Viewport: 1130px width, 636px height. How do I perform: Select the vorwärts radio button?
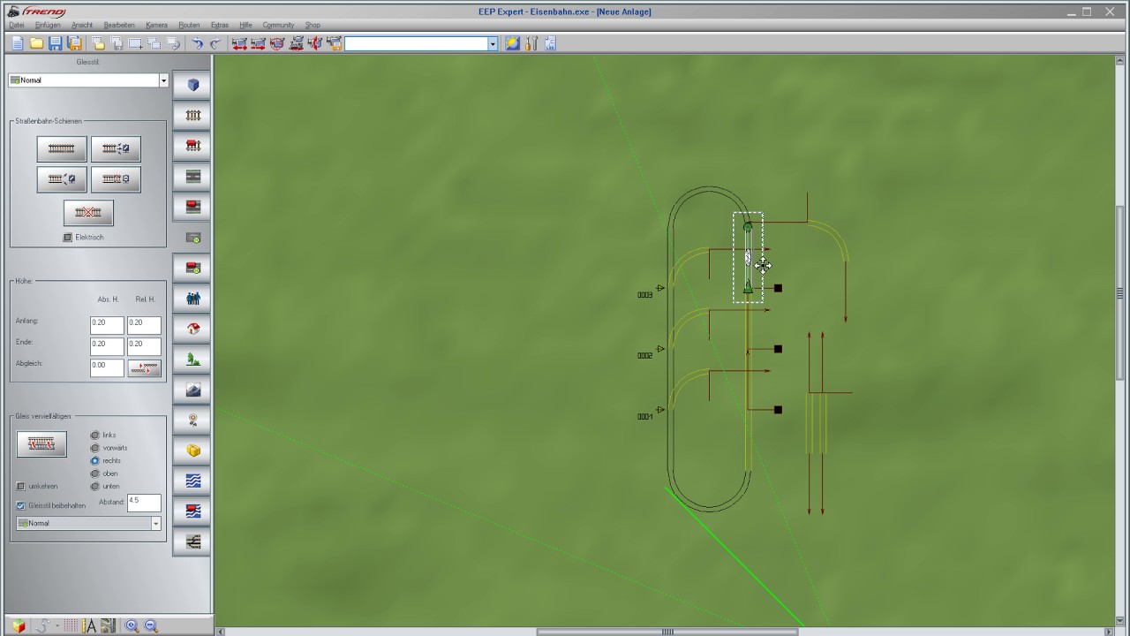click(x=95, y=448)
